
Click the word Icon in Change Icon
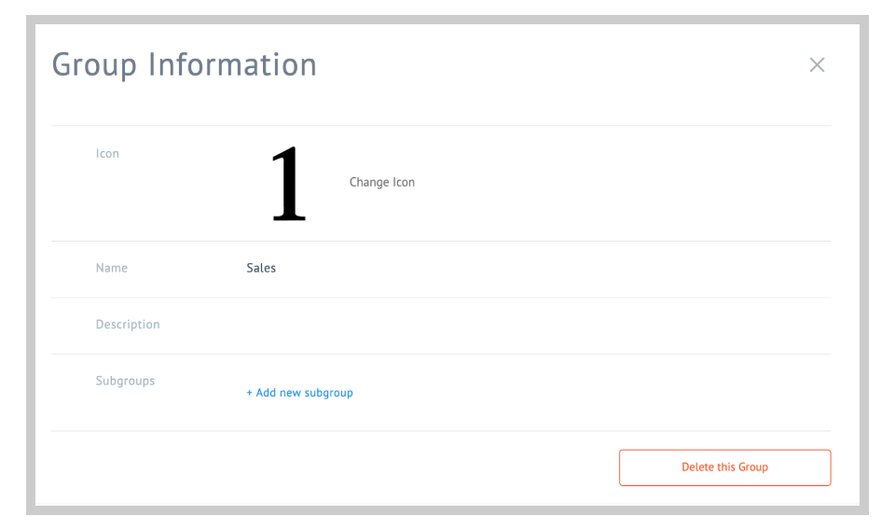pos(404,182)
